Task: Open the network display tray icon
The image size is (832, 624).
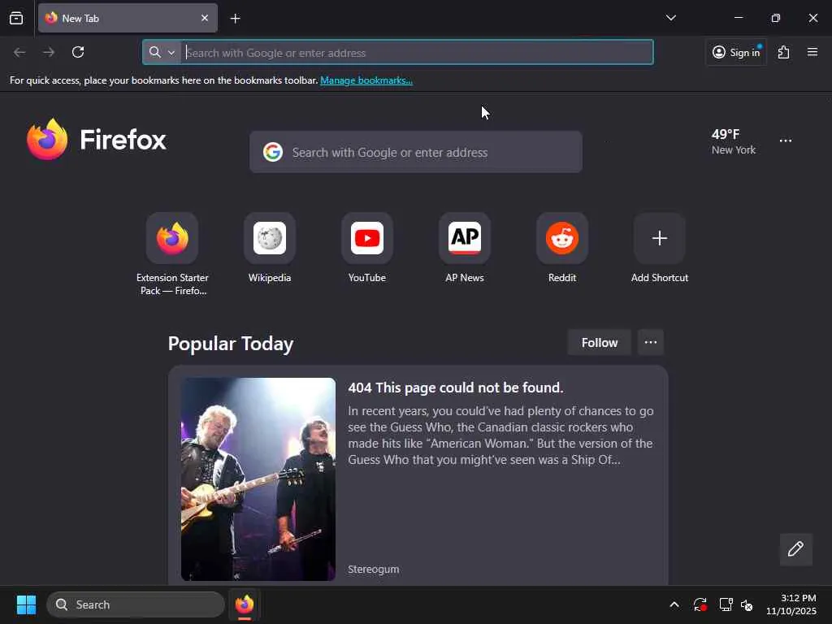Action: pyautogui.click(x=726, y=604)
